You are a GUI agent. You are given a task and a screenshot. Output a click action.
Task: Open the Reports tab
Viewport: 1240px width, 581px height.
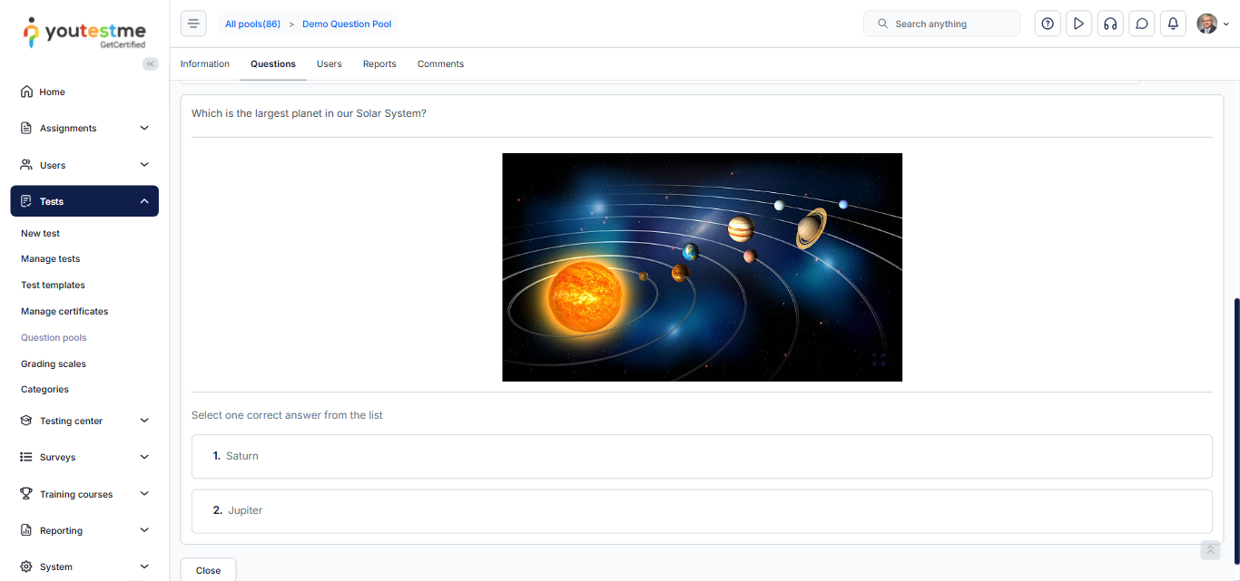tap(379, 64)
